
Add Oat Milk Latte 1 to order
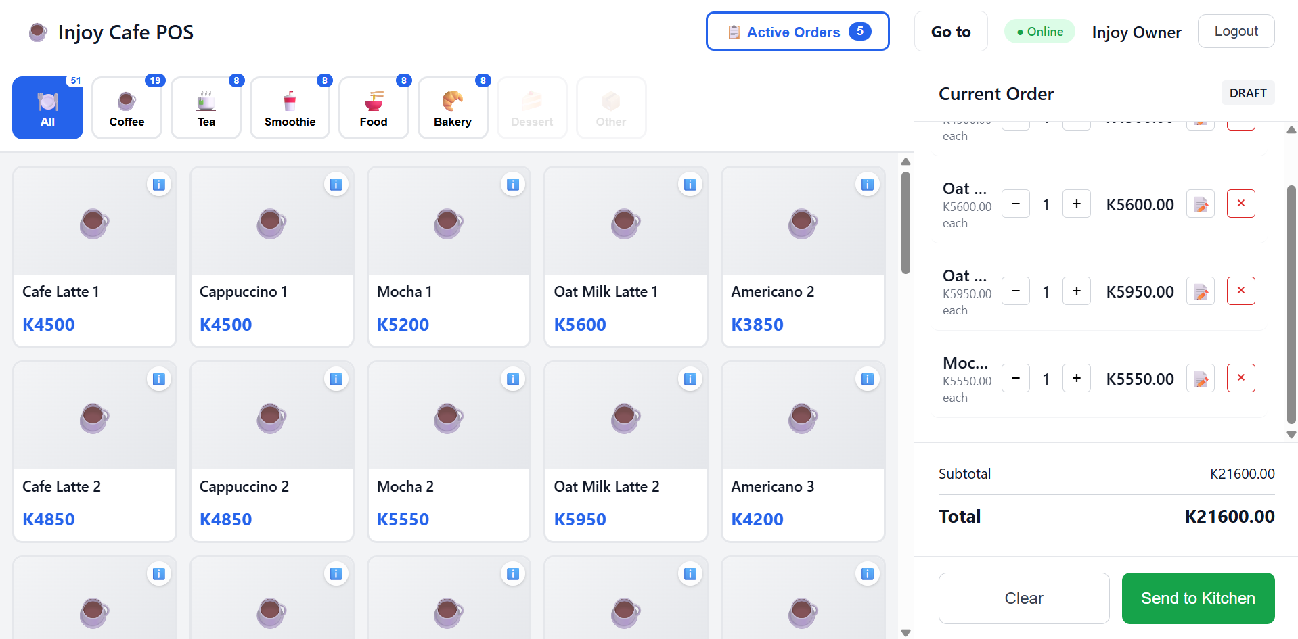pyautogui.click(x=626, y=257)
